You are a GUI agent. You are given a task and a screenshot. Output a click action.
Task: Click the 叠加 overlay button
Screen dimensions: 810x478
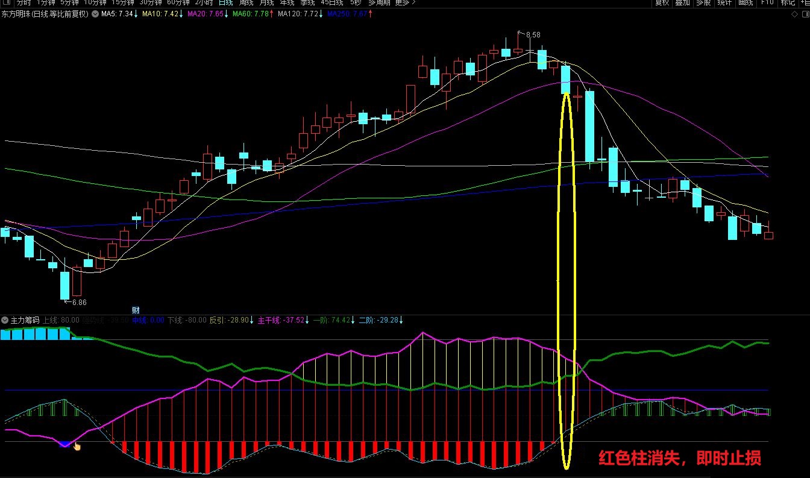click(682, 2)
